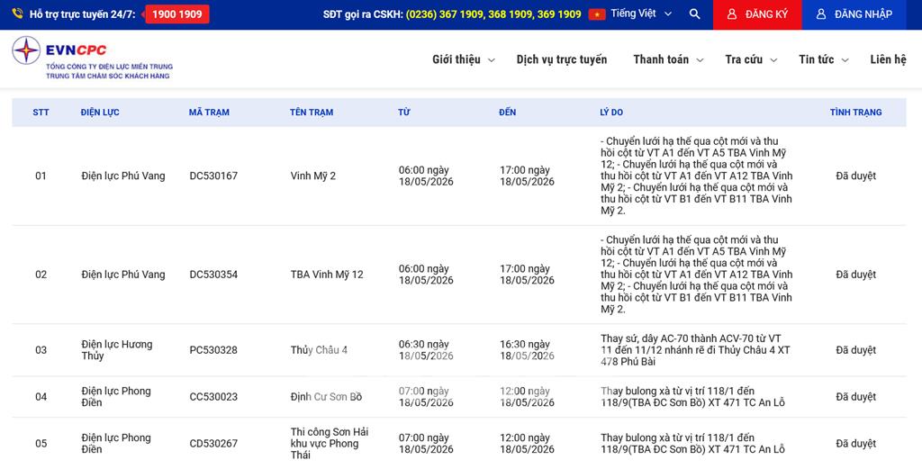Click the user icon in ĐĂNG NHẬP

(x=821, y=14)
